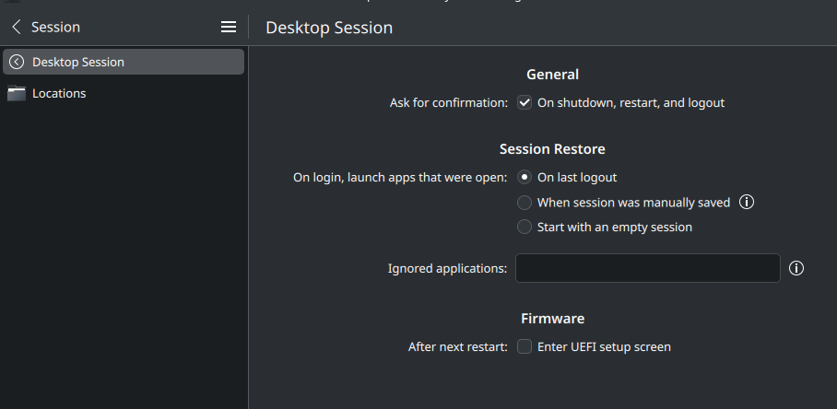This screenshot has width=837, height=409.
Task: Select the On last logout radio button
Action: (525, 177)
